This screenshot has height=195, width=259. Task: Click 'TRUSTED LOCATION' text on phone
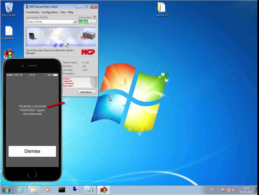(x=32, y=106)
